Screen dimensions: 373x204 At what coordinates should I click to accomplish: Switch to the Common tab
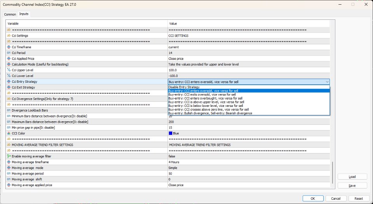tap(10, 14)
